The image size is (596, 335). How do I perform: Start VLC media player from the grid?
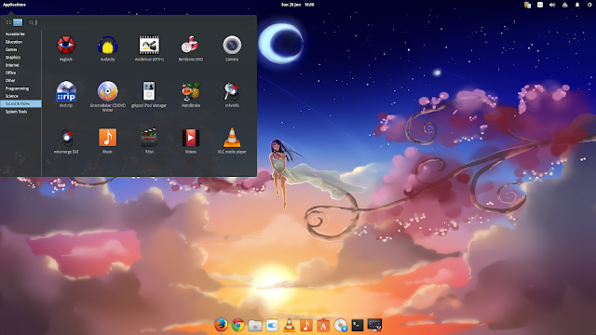pyautogui.click(x=232, y=141)
